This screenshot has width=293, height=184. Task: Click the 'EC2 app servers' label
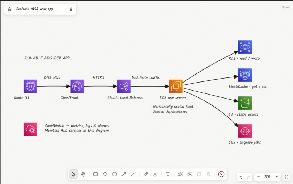click(x=173, y=97)
